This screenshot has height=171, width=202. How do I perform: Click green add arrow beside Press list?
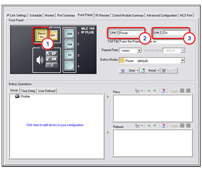point(108,96)
